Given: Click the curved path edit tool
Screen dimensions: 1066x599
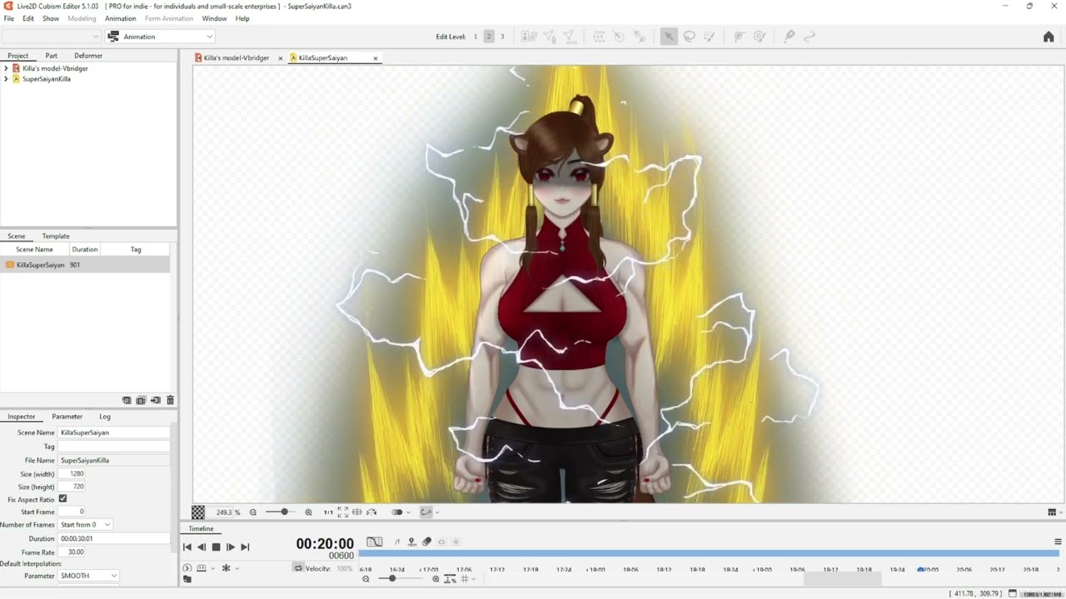Looking at the screenshot, I should [x=809, y=37].
